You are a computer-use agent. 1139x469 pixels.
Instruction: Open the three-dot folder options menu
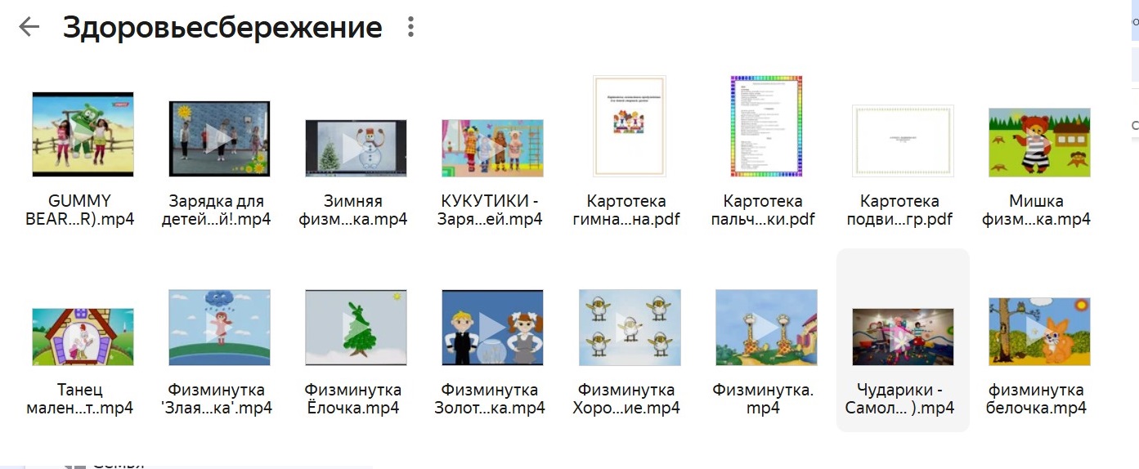tap(410, 27)
